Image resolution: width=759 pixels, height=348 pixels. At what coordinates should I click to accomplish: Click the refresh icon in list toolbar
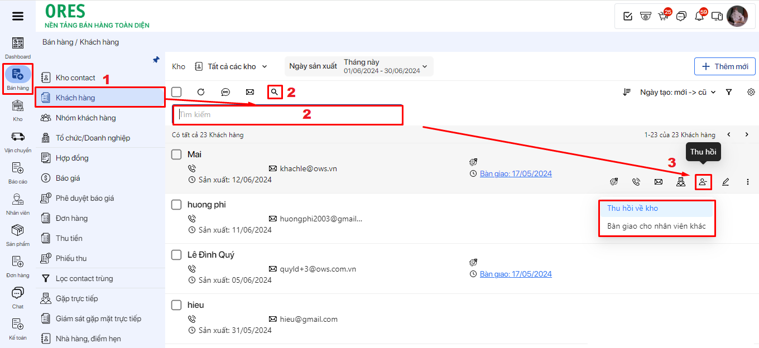click(x=201, y=92)
